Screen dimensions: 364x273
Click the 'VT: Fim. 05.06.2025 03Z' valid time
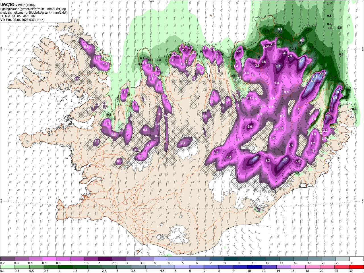(17, 20)
